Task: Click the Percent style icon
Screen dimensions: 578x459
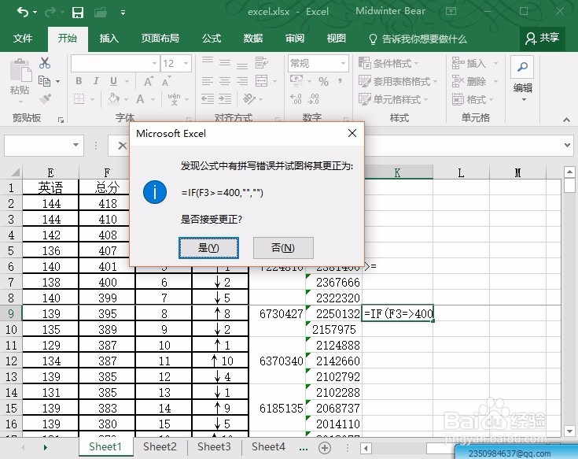Action: tap(323, 81)
